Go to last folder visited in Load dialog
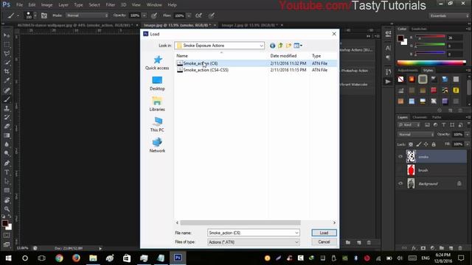472x265 pixels. coord(272,46)
